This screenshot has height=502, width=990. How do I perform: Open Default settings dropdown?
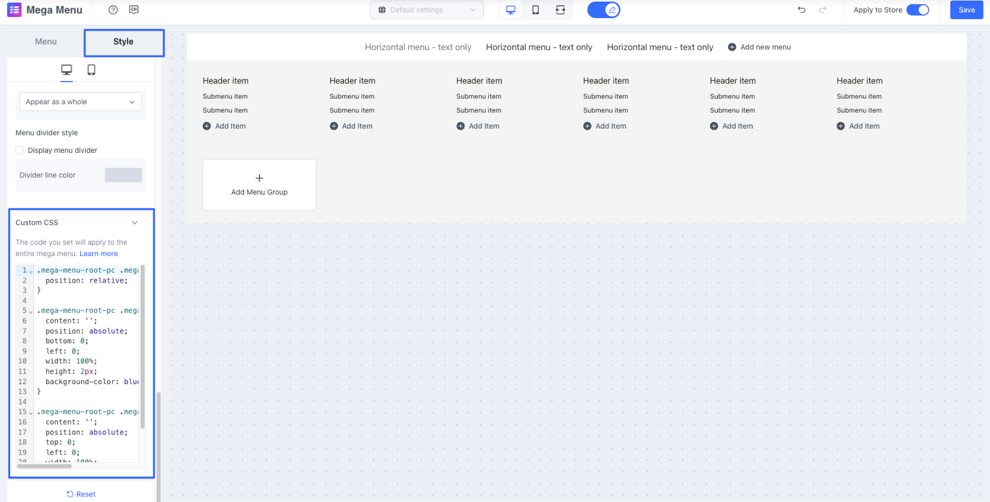coord(427,10)
